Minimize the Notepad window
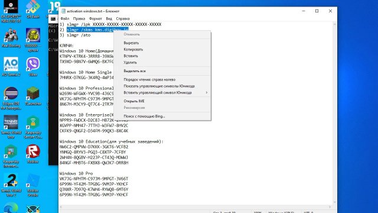 coord(304,11)
